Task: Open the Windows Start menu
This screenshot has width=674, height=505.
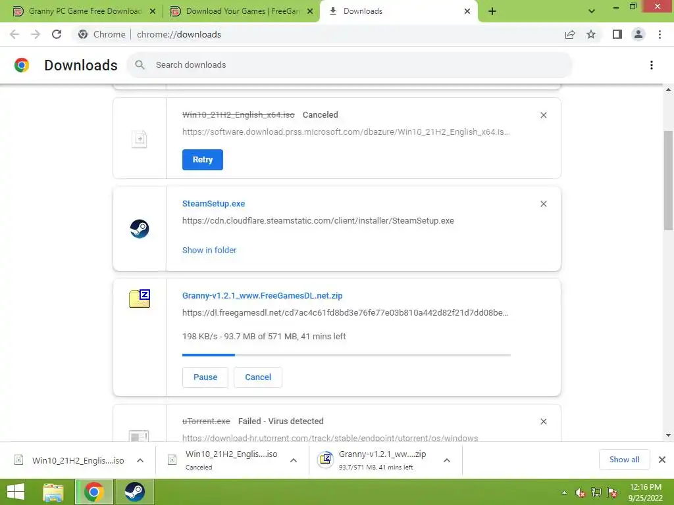Action: tap(16, 492)
